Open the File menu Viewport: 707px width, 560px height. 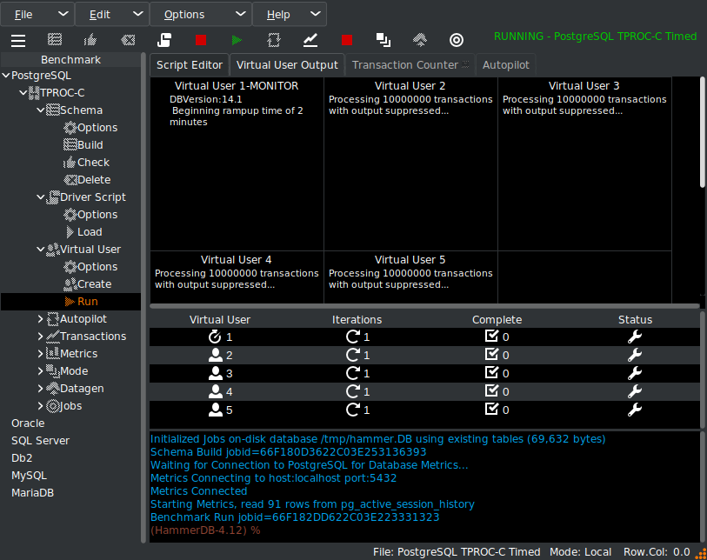(x=37, y=15)
